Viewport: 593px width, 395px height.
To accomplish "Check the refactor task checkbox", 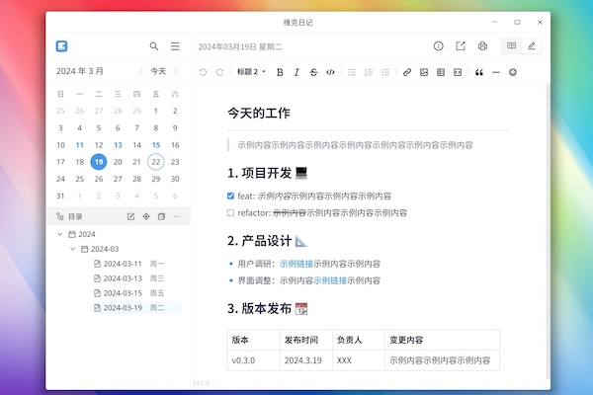I will (x=231, y=212).
